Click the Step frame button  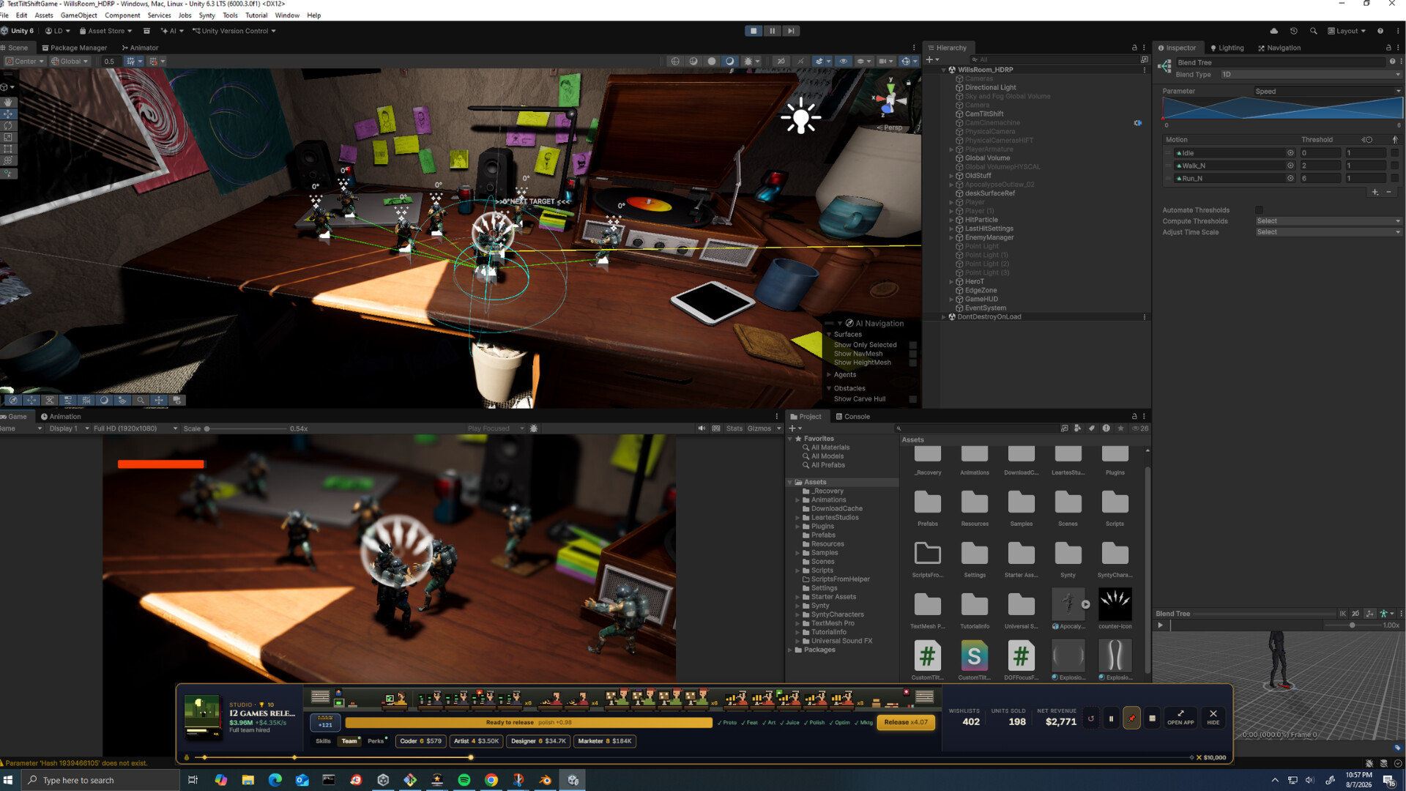click(x=791, y=31)
